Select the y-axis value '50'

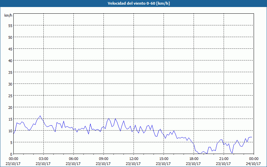coord(10,37)
